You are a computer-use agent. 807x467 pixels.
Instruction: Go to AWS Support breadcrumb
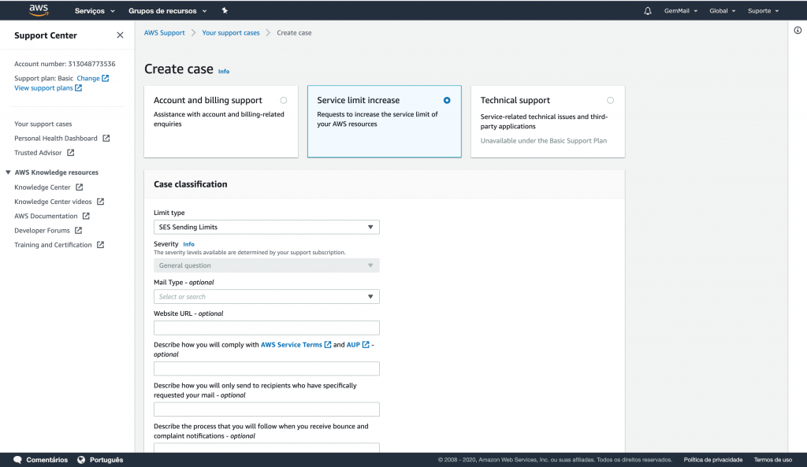point(164,33)
